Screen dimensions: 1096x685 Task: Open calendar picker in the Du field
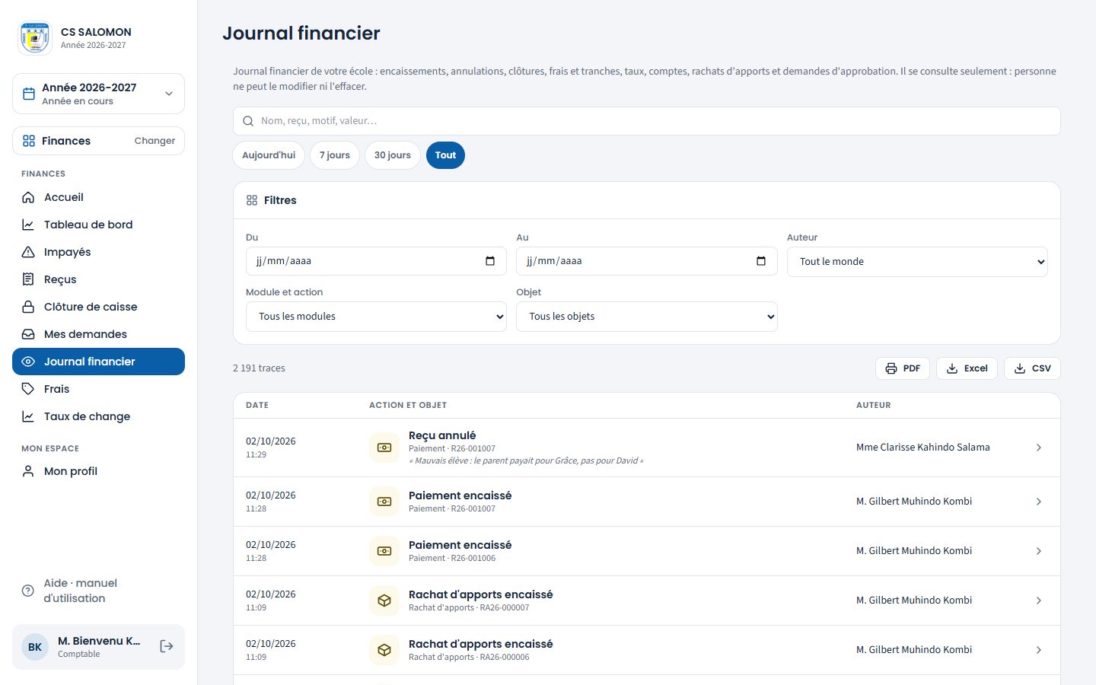pyautogui.click(x=490, y=261)
